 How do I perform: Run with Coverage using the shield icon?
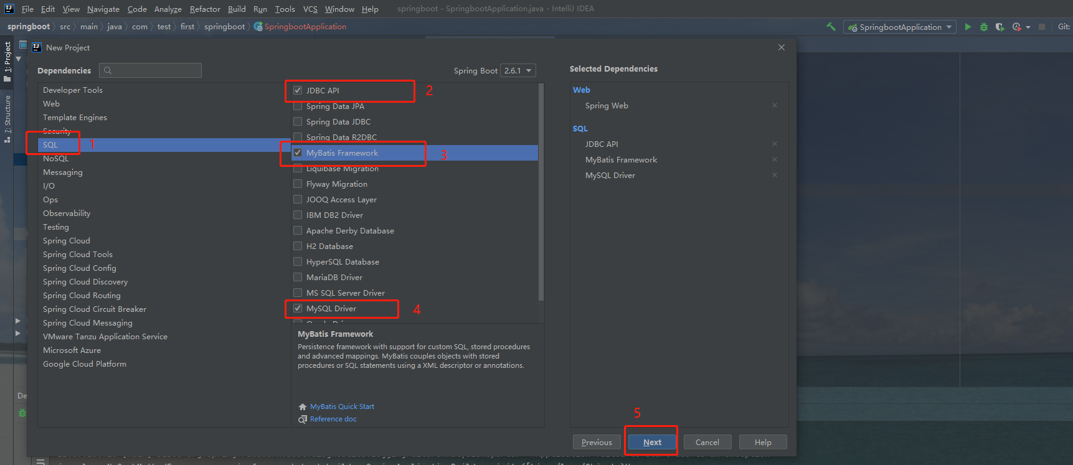(1000, 27)
